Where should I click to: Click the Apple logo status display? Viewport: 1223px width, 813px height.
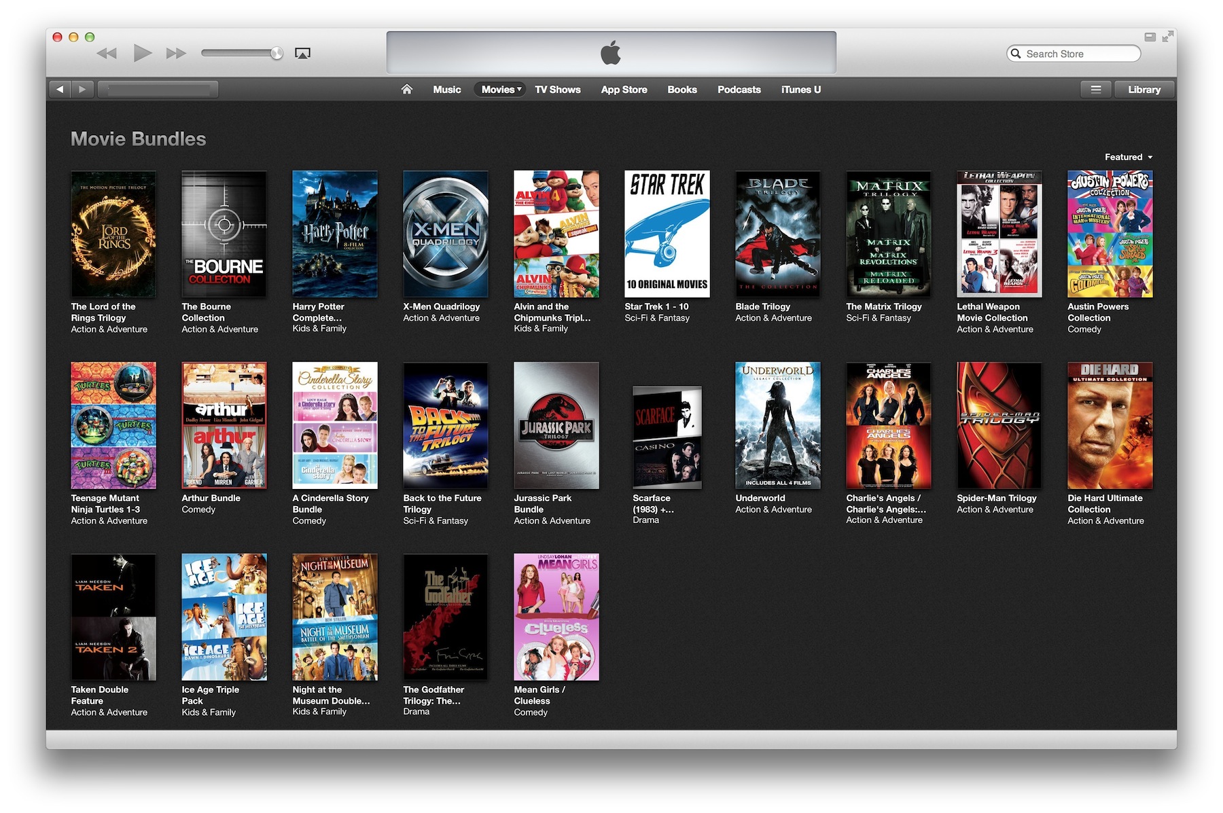point(611,52)
